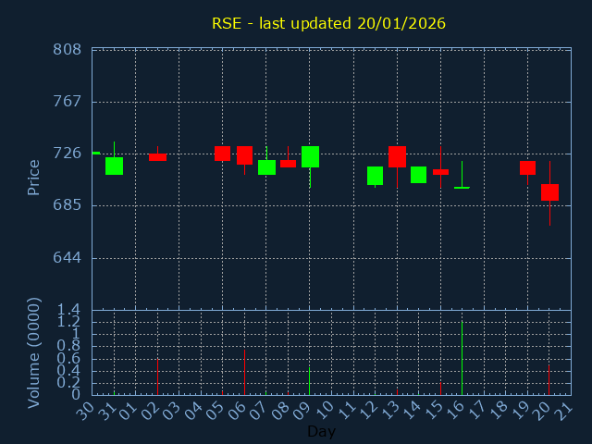
Task: Click the 685 price axis tick label
Action: pyautogui.click(x=67, y=205)
